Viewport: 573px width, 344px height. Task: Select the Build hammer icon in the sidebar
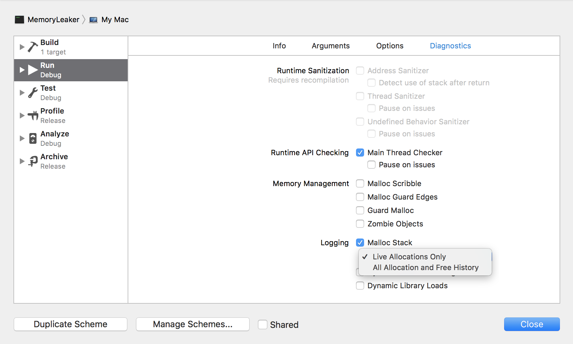point(32,47)
